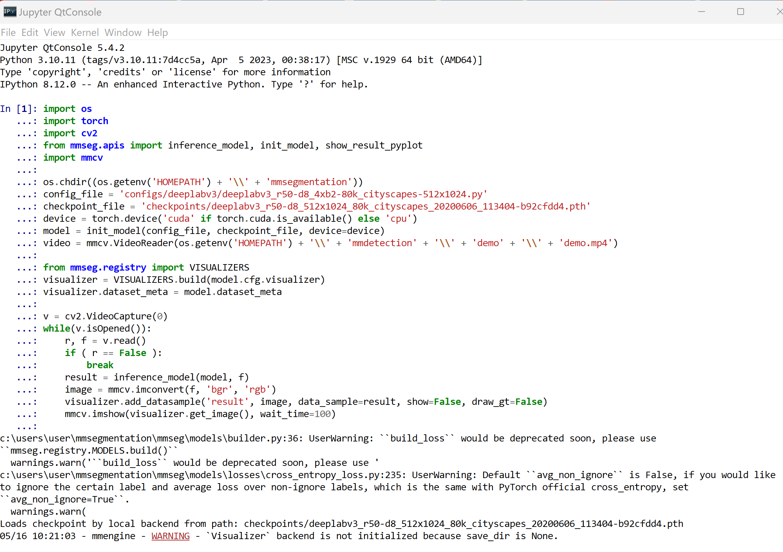Click the 'import cv2' line
The height and width of the screenshot is (552, 783).
[x=70, y=133]
